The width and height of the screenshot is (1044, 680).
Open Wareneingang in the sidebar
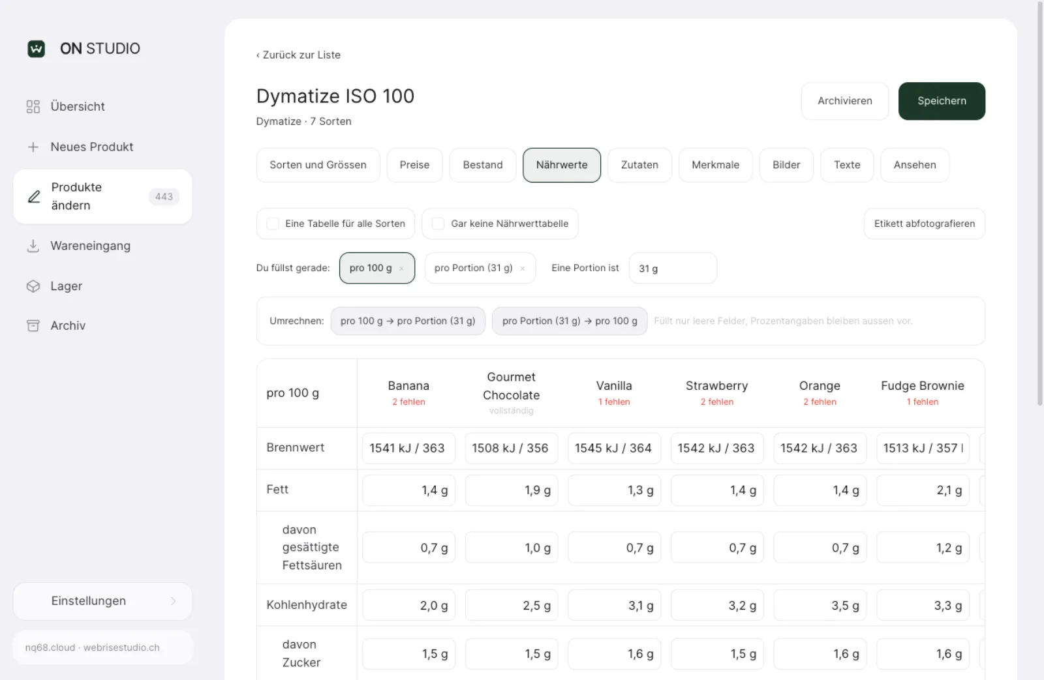102,246
